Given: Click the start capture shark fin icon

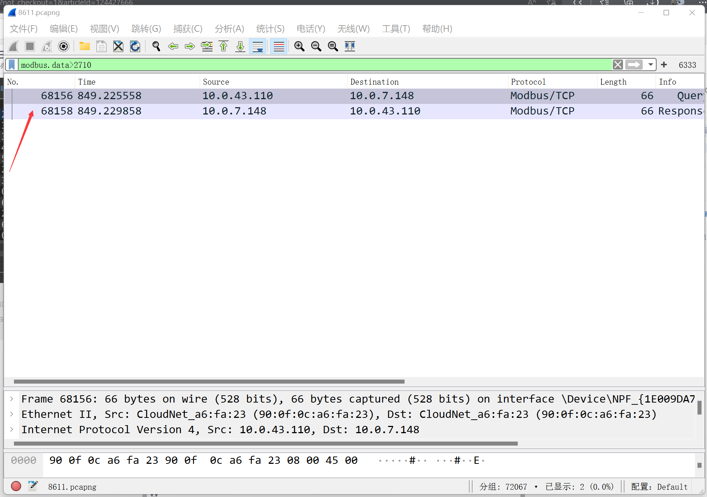Looking at the screenshot, I should pos(14,46).
